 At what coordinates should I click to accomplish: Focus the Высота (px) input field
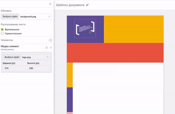(x=39, y=68)
